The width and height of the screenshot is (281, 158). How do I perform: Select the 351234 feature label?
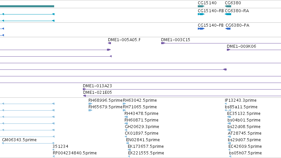coord(60,146)
